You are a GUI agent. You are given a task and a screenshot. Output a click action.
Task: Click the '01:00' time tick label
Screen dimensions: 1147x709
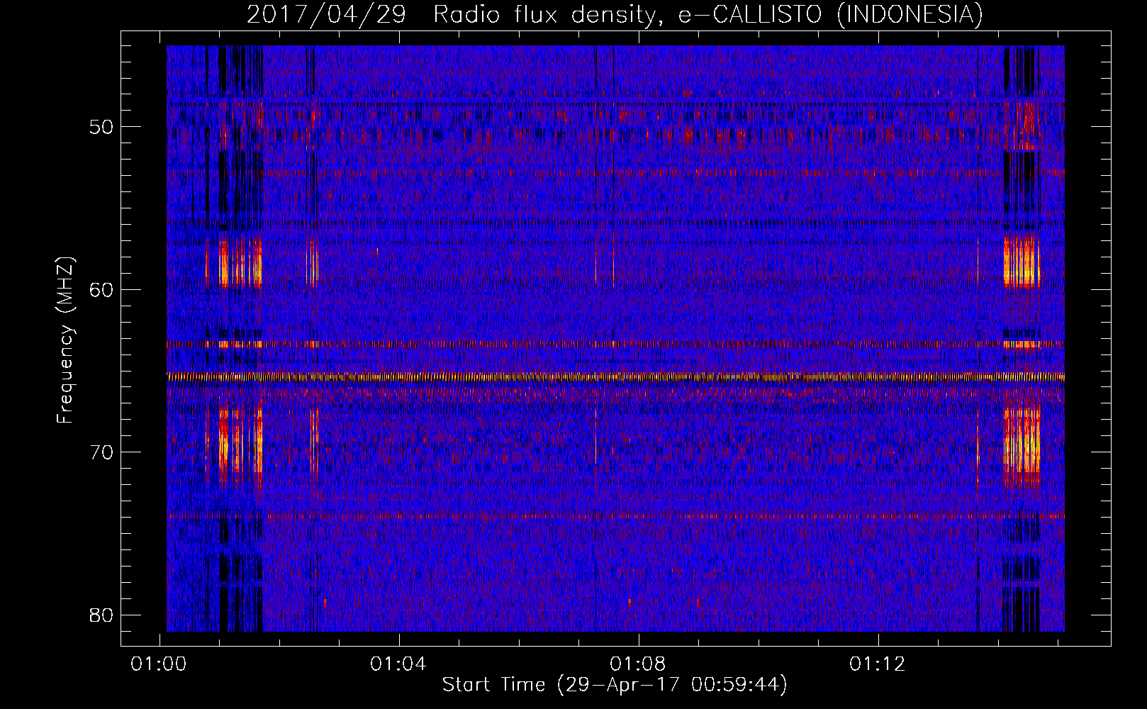160,664
